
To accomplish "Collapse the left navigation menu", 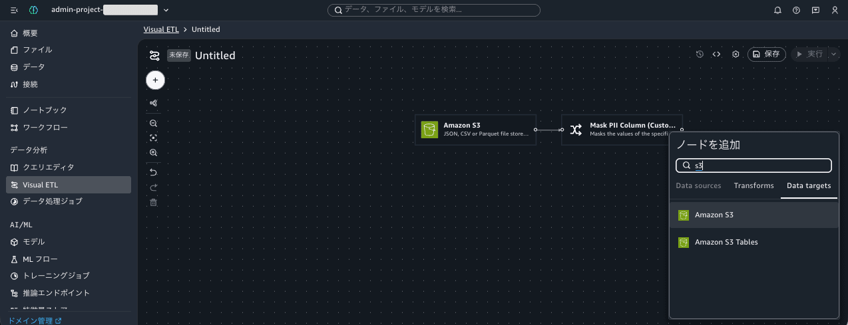I will (14, 10).
